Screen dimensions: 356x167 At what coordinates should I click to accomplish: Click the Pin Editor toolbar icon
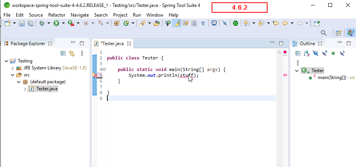tap(317, 23)
